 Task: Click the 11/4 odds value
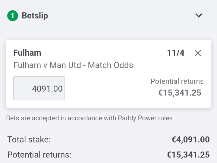176,53
